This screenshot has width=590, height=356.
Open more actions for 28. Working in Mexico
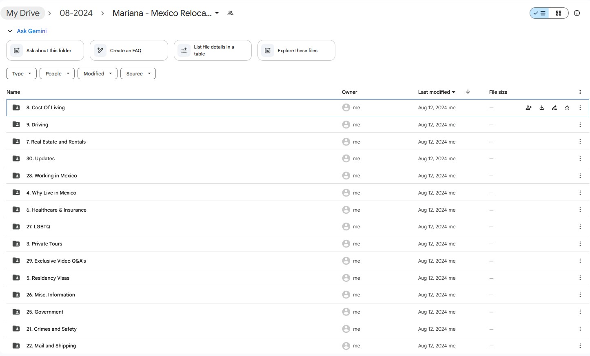pos(580,176)
